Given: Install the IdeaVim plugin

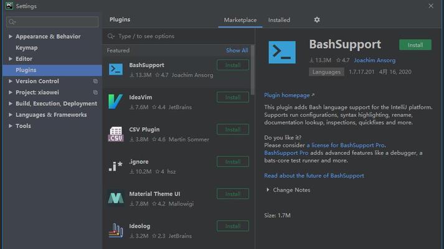Looking at the screenshot, I should tap(233, 97).
